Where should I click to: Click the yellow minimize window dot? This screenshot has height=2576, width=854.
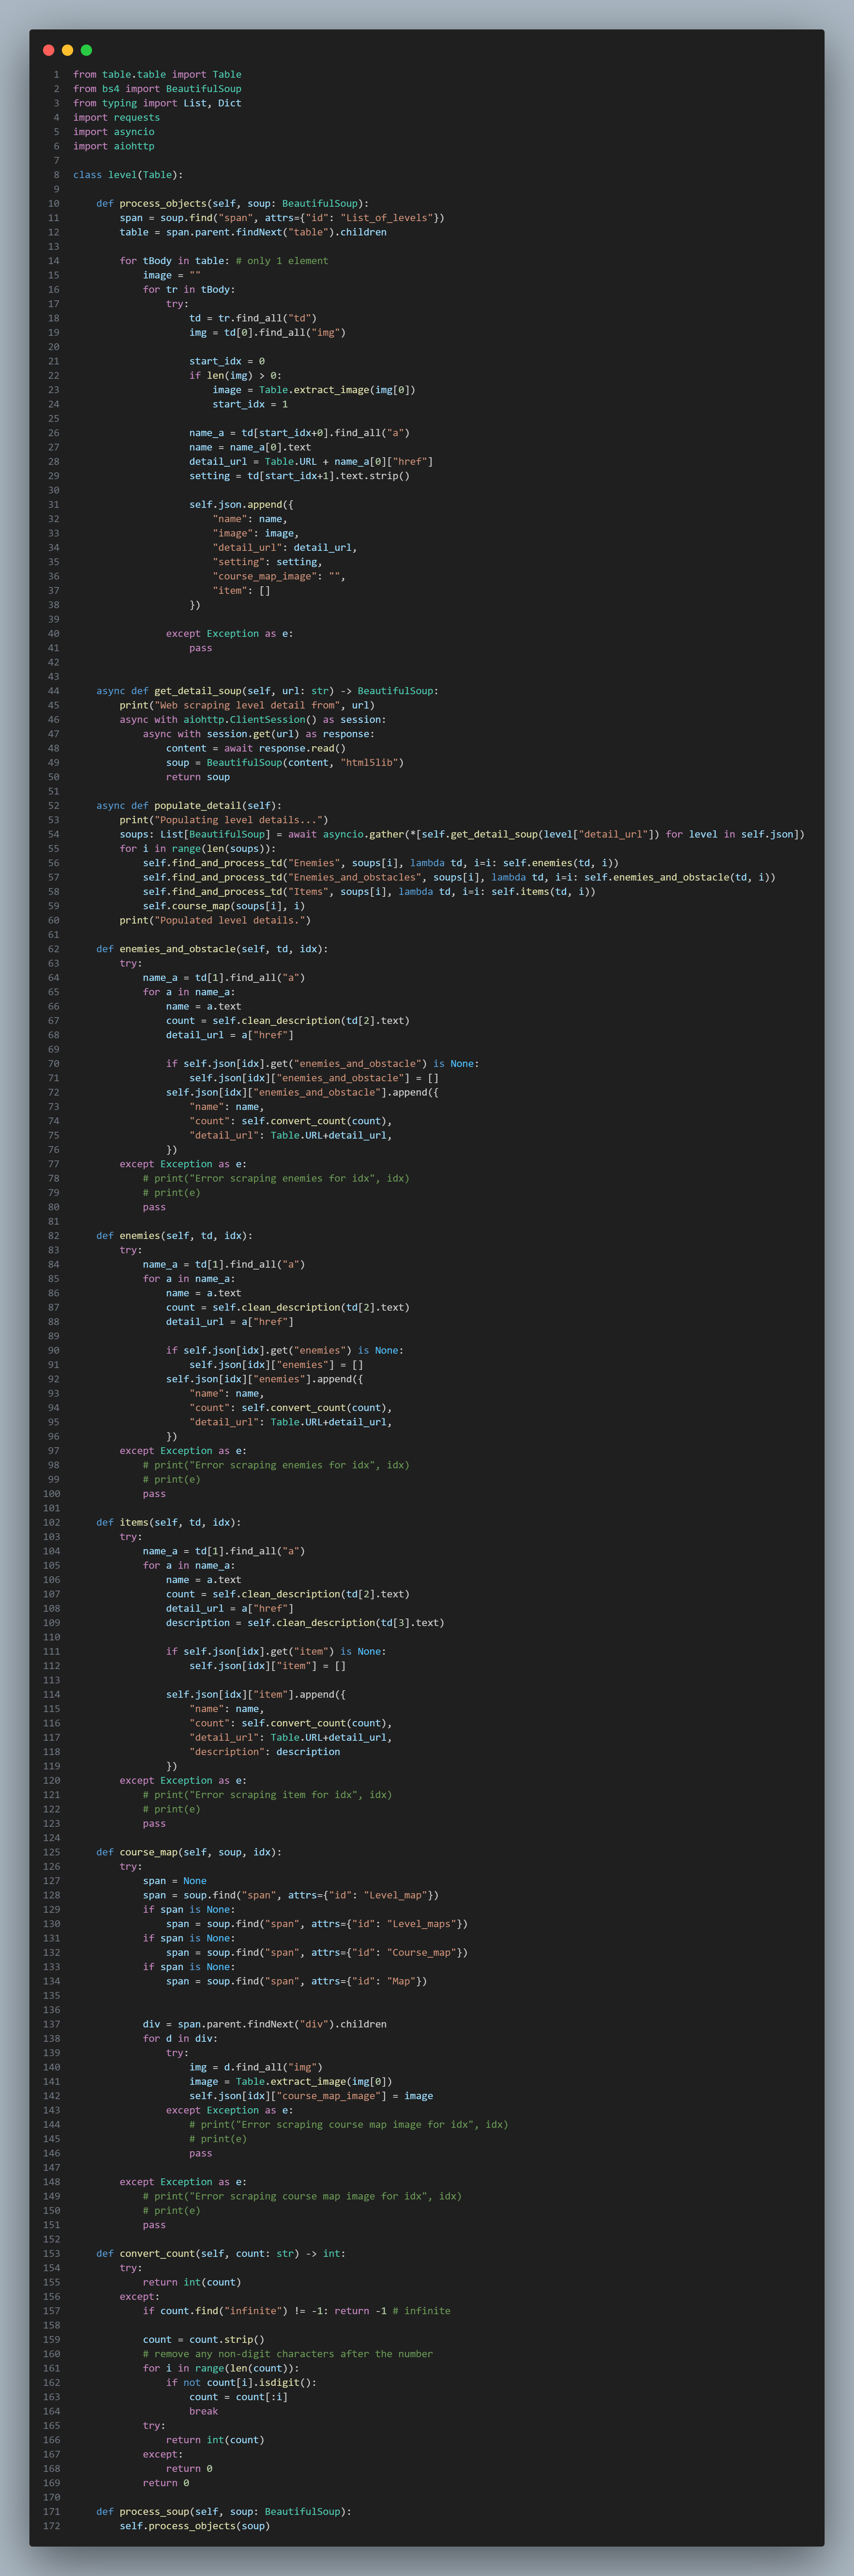67,50
